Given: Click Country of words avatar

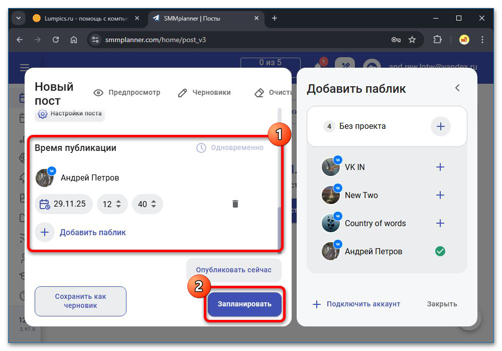Looking at the screenshot, I should 331,223.
